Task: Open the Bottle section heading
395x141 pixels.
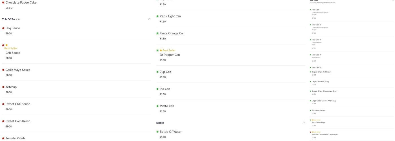Action: point(160,123)
